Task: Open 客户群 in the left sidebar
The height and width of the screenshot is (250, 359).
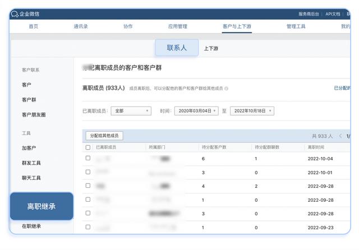Action: [x=29, y=100]
